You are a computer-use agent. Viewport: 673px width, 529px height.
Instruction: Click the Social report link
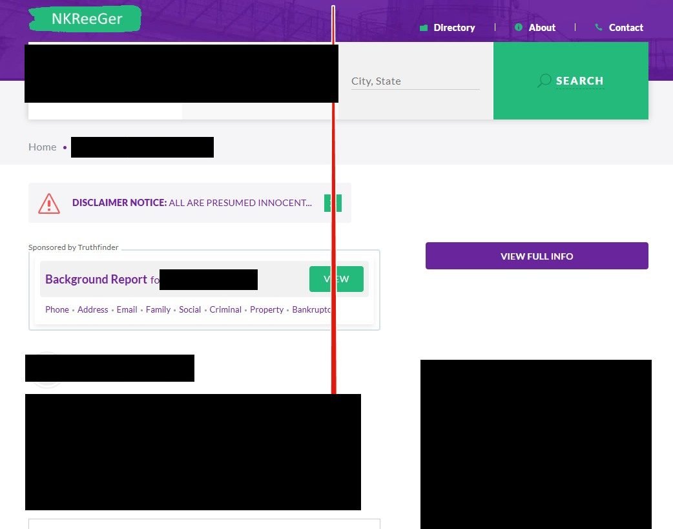coord(190,309)
